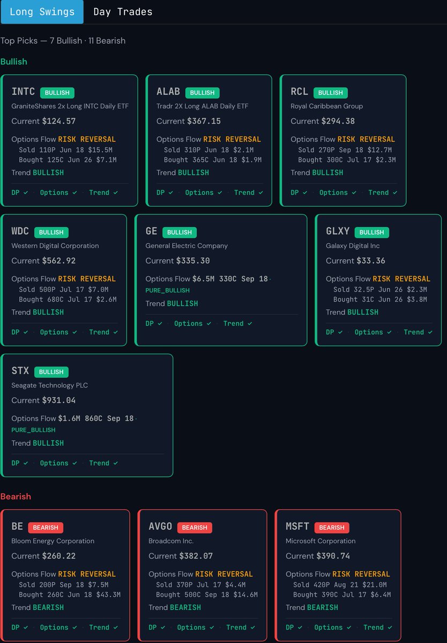
Task: Click 'Seagate Technology PLC' company name
Action: tap(50, 385)
